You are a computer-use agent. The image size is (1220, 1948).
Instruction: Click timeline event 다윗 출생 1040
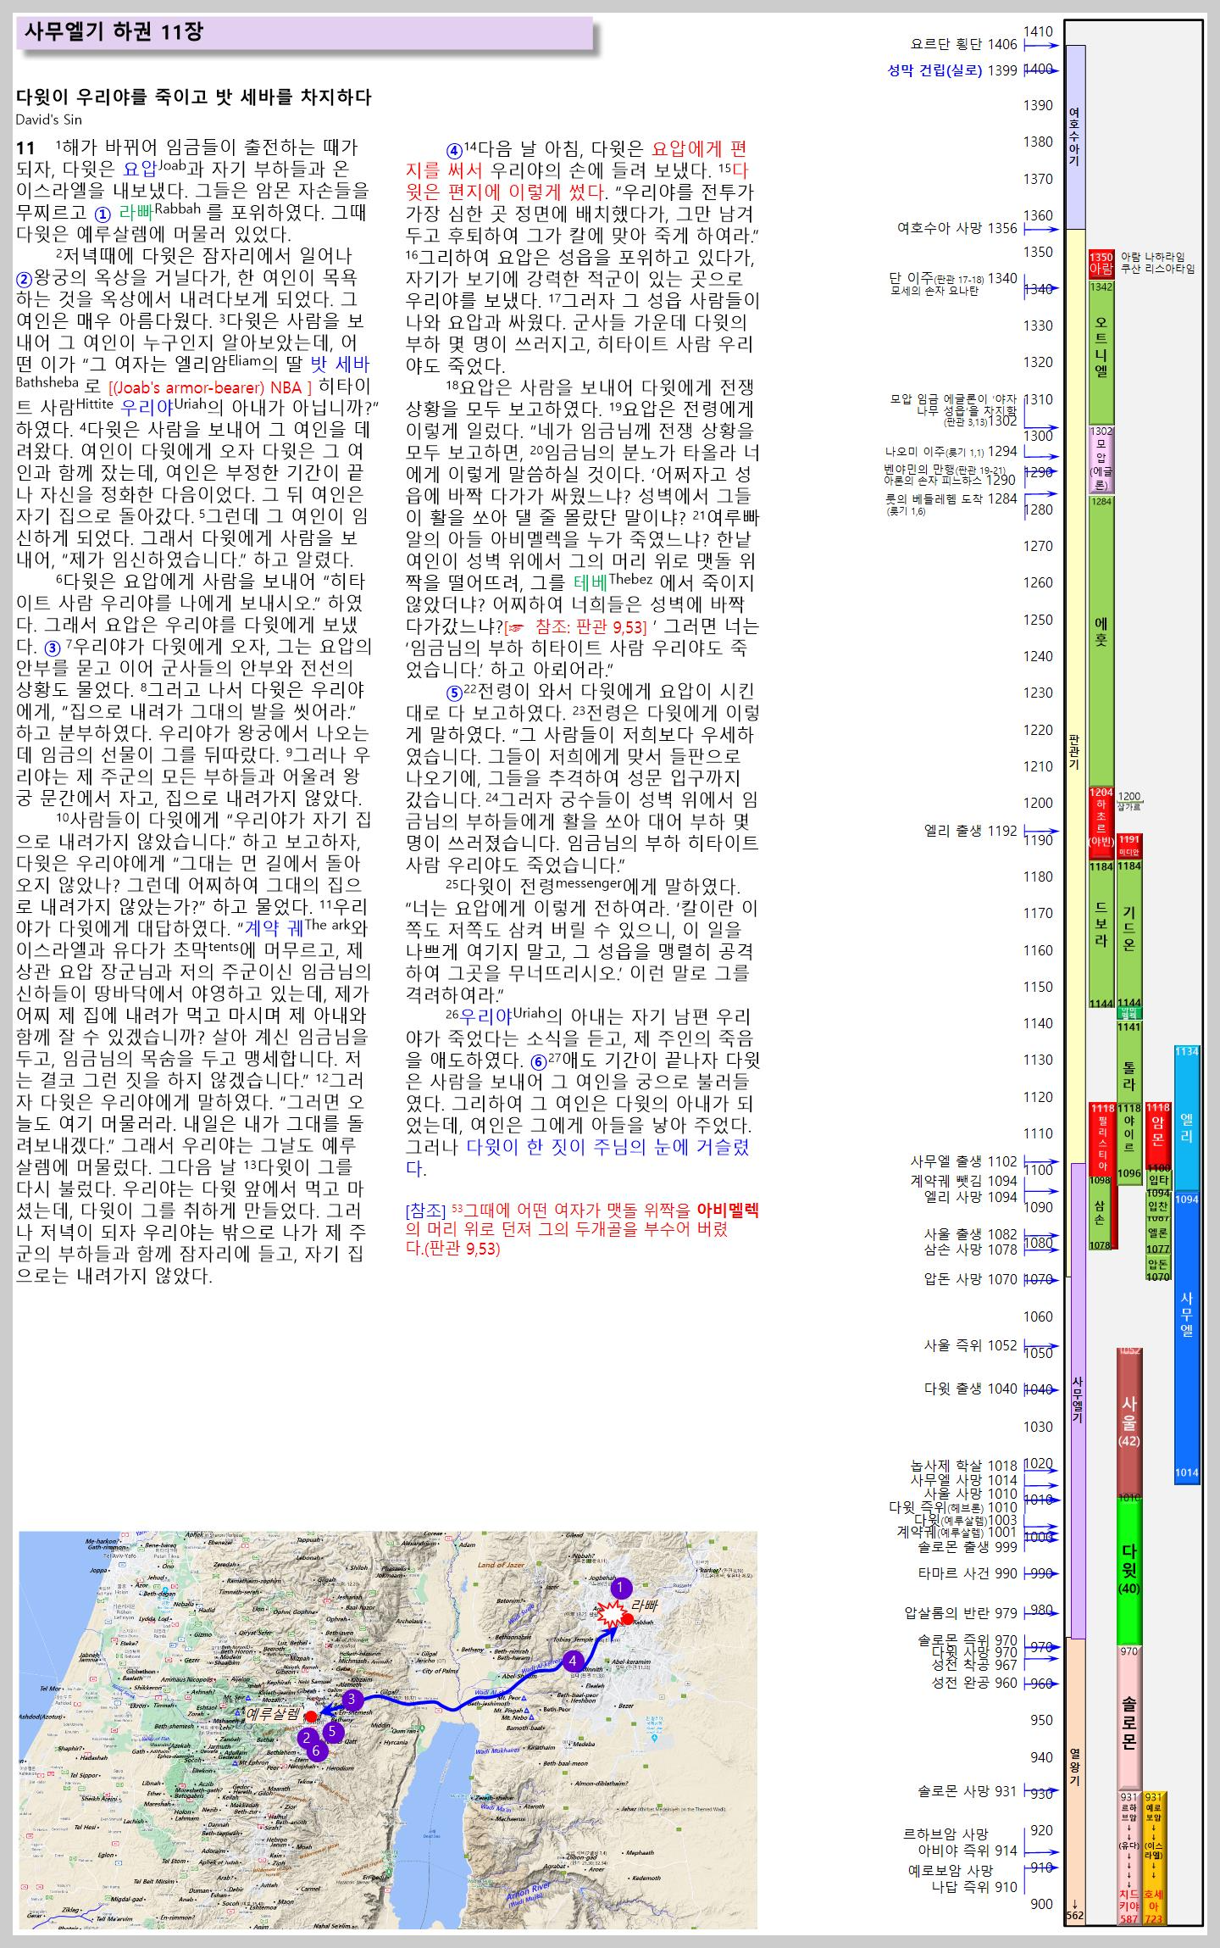971,1389
